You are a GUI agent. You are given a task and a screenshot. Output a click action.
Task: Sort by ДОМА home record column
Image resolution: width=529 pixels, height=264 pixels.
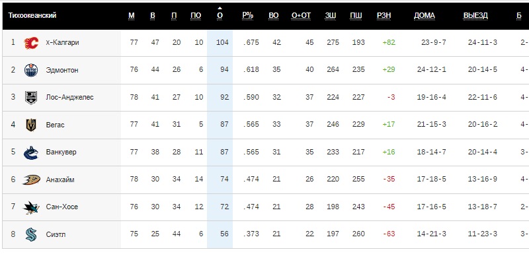coord(424,15)
